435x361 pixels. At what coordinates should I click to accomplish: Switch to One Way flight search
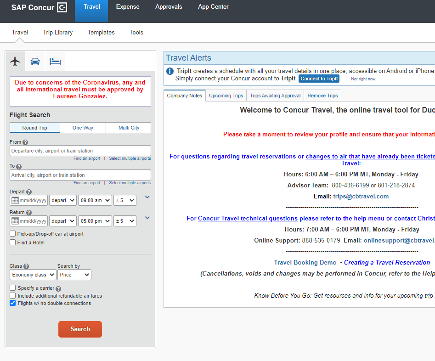[x=83, y=128]
